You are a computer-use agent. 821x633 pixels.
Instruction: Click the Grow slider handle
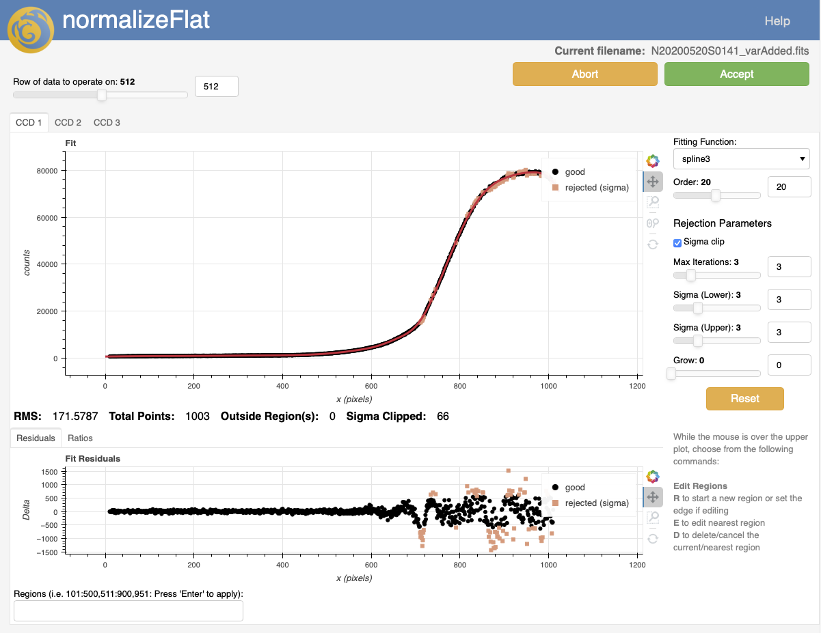click(x=671, y=374)
